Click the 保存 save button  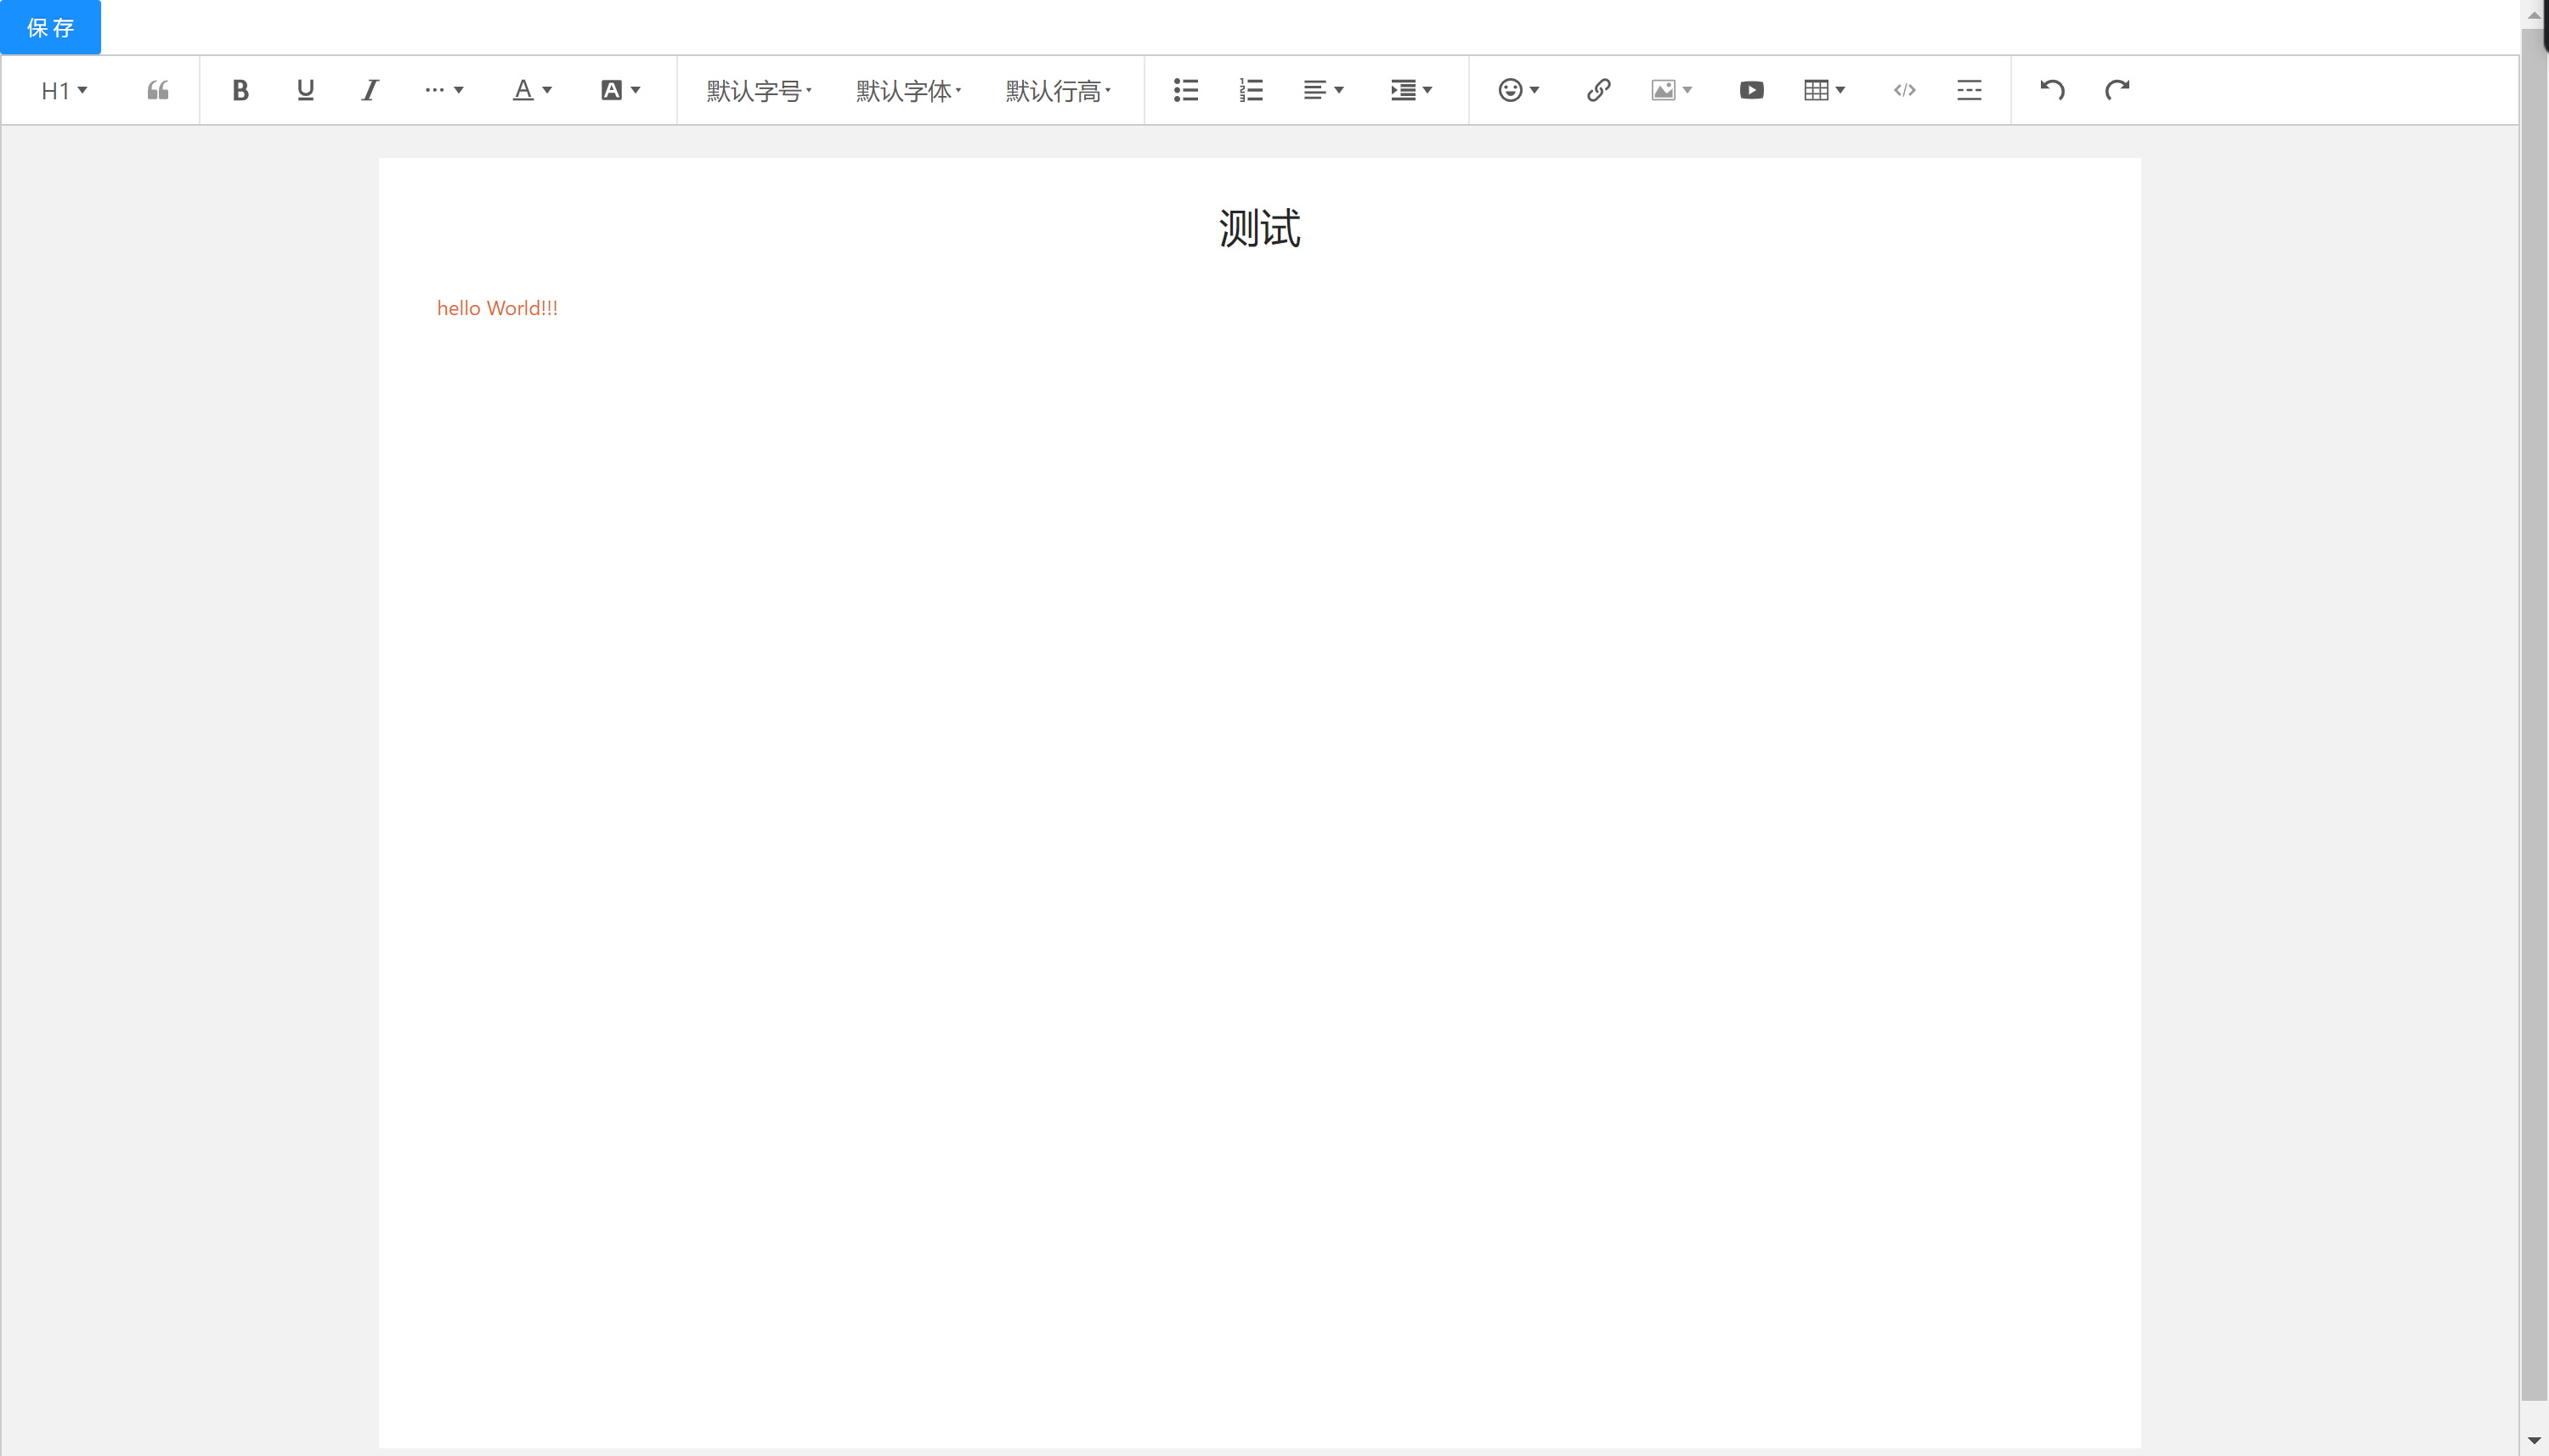tap(50, 27)
